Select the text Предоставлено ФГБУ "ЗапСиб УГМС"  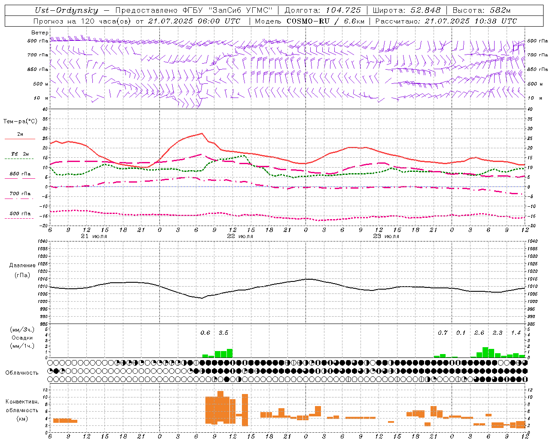pos(194,11)
